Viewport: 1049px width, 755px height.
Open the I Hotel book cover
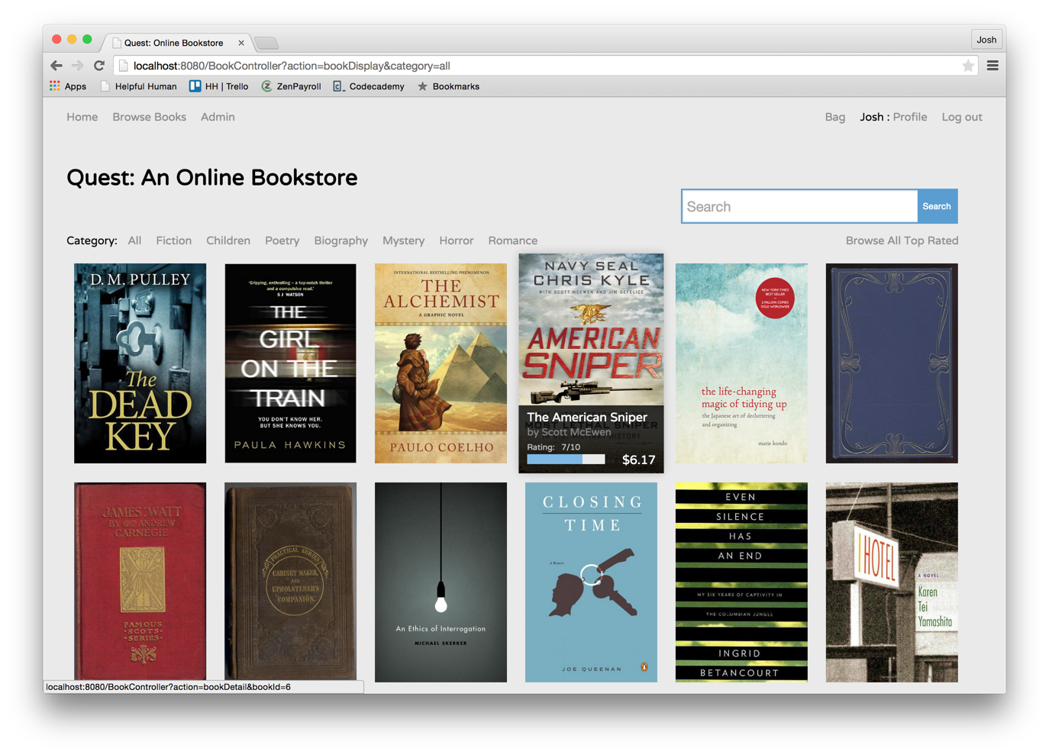(x=892, y=582)
